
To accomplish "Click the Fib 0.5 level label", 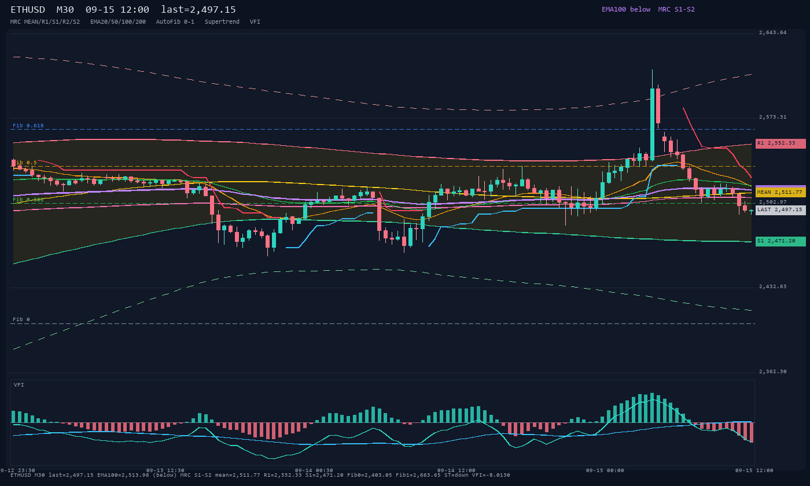I will pos(25,163).
